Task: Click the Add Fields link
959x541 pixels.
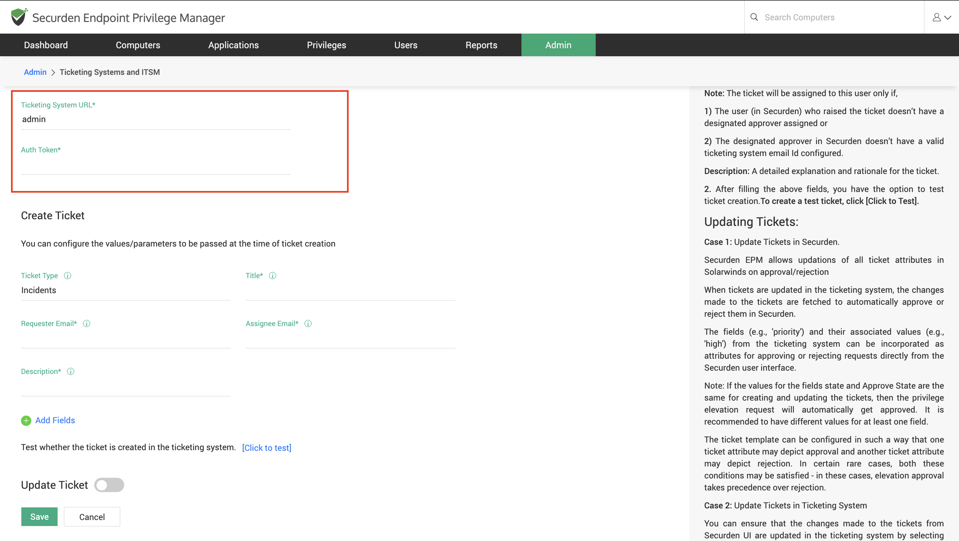Action: pos(55,421)
